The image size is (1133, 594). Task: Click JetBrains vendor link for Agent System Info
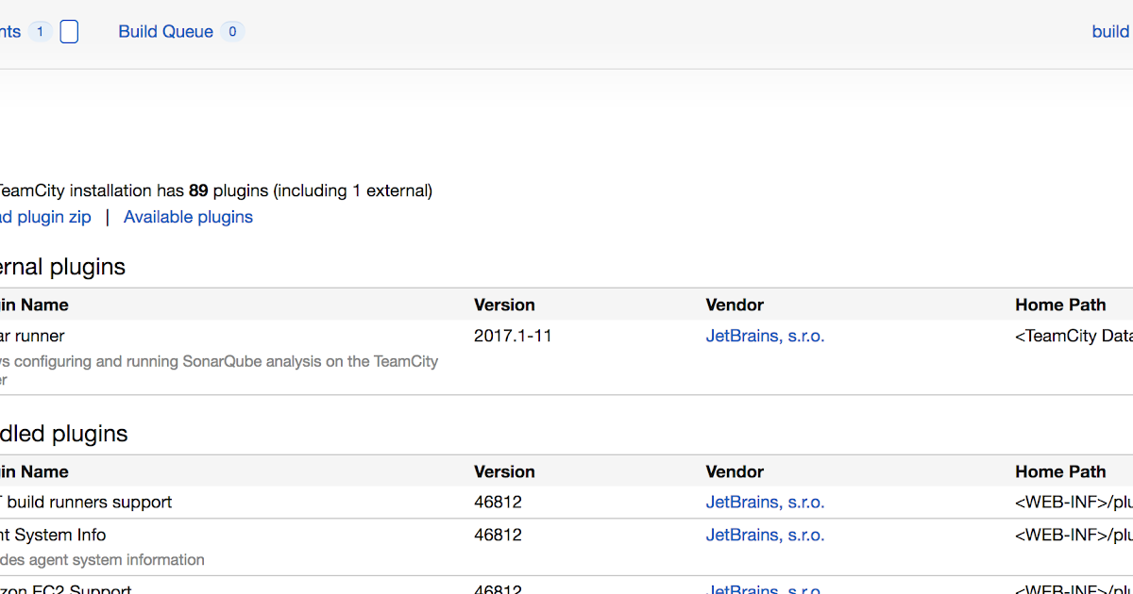pyautogui.click(x=765, y=535)
